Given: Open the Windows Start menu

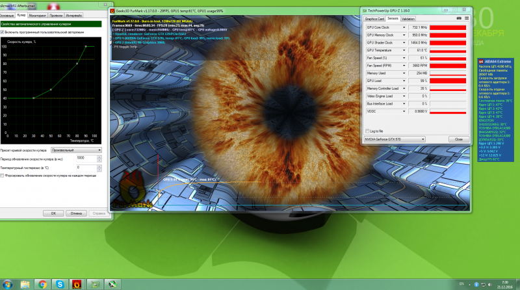Looking at the screenshot, I should tap(7, 284).
